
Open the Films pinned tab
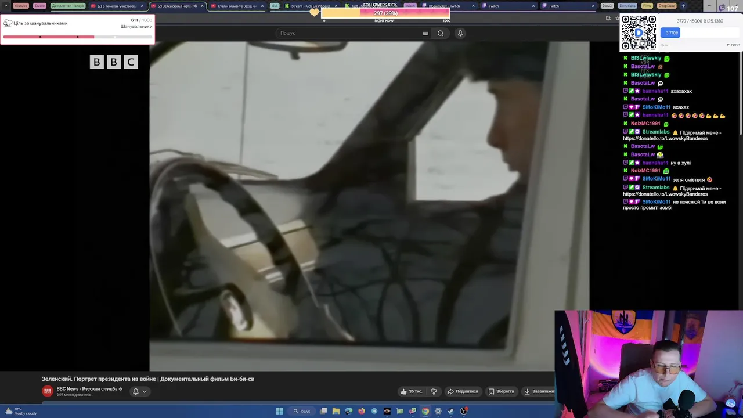click(647, 6)
